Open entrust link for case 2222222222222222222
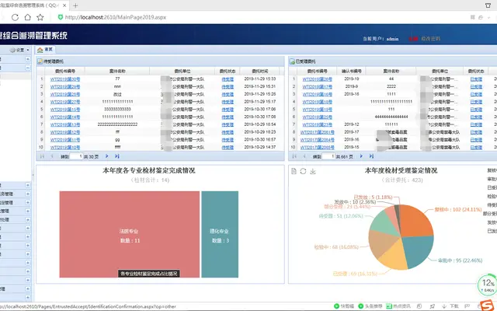The image size is (497, 311). [65, 124]
